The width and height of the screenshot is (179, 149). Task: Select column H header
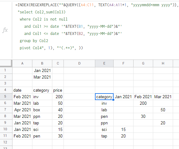click(163, 64)
